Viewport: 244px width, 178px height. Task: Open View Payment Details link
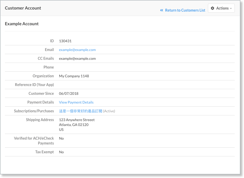pyautogui.click(x=76, y=102)
